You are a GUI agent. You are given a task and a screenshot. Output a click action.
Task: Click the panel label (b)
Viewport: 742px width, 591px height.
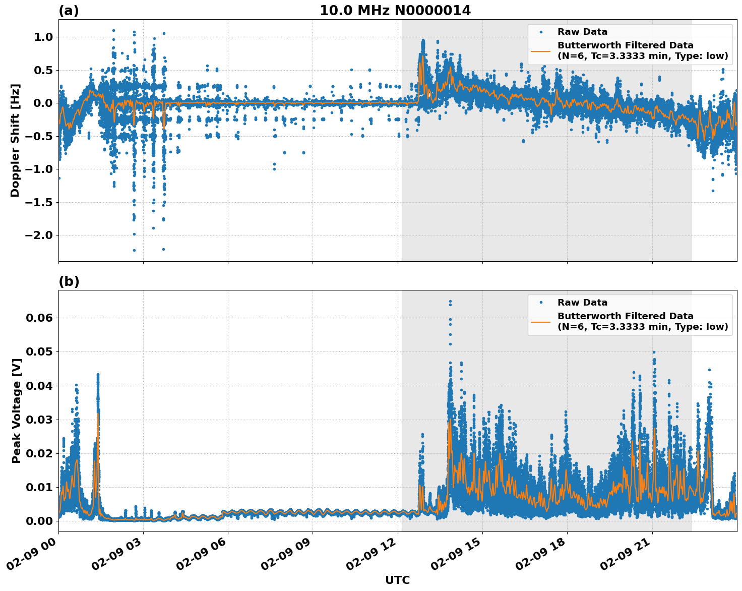point(69,281)
